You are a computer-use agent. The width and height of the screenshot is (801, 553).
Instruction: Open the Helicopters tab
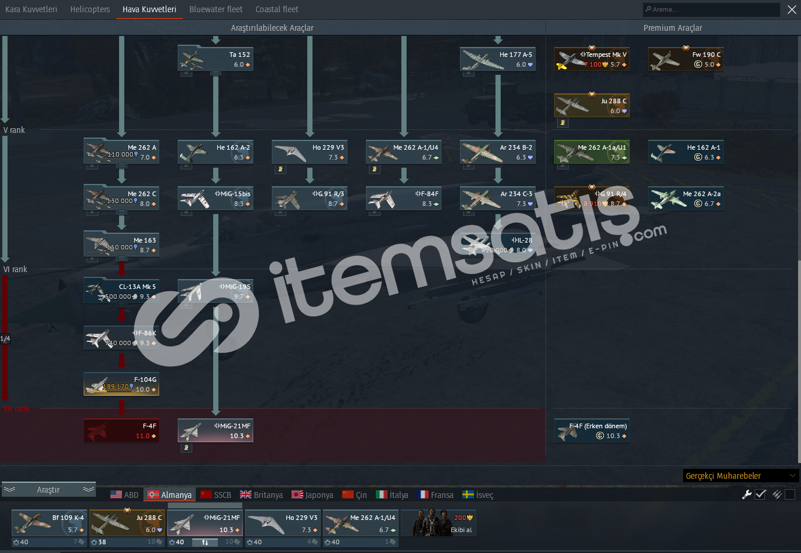(x=90, y=9)
